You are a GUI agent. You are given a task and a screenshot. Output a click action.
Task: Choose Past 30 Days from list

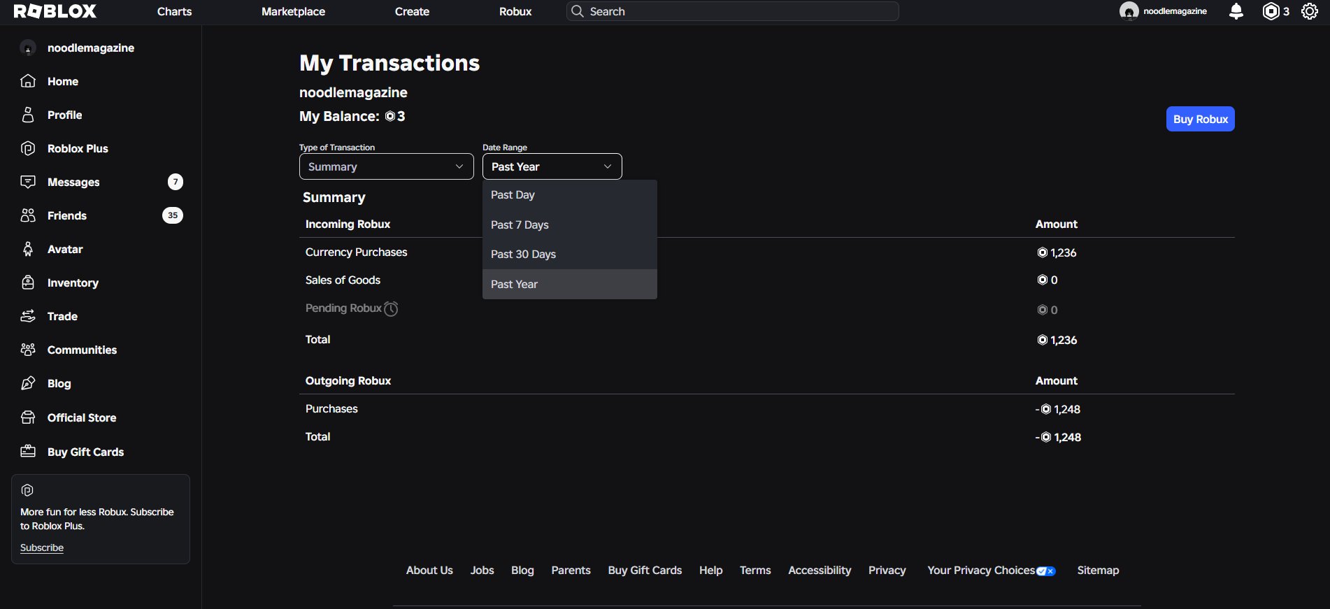[570, 254]
